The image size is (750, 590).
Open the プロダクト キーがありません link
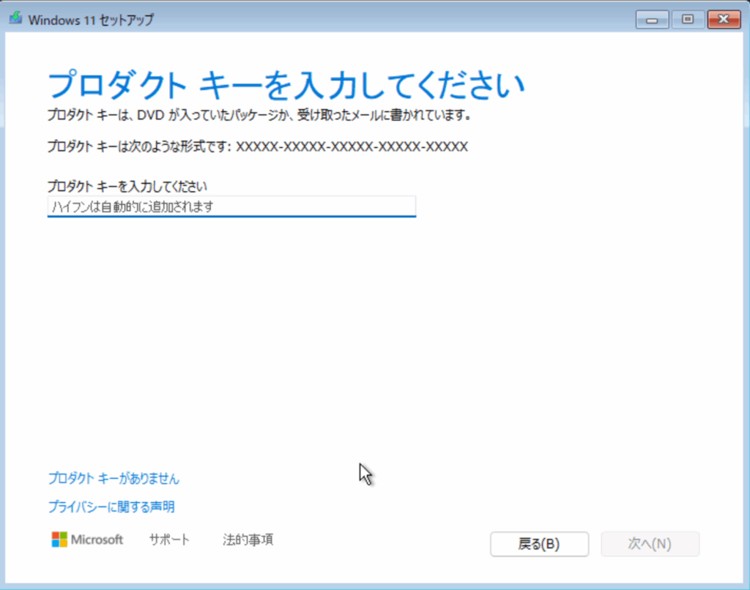[114, 479]
